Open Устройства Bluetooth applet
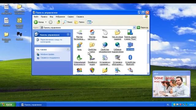This screenshot has width=196, height=110. (x=130, y=60)
